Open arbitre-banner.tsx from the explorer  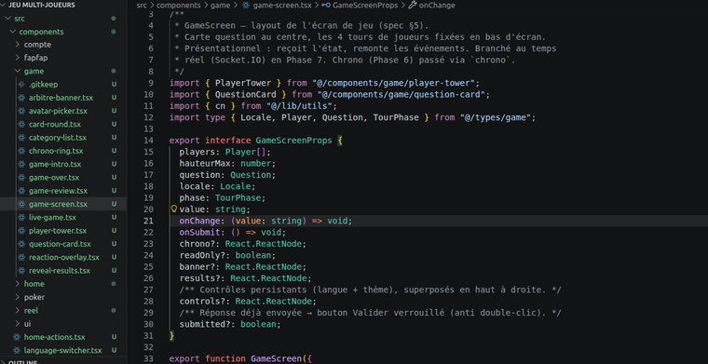(61, 98)
